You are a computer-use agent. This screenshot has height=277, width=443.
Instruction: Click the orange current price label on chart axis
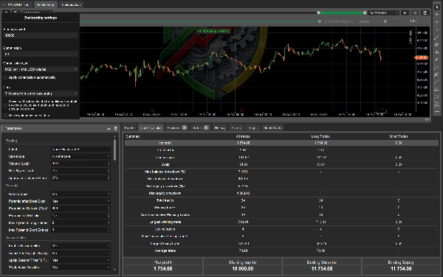tap(422, 57)
